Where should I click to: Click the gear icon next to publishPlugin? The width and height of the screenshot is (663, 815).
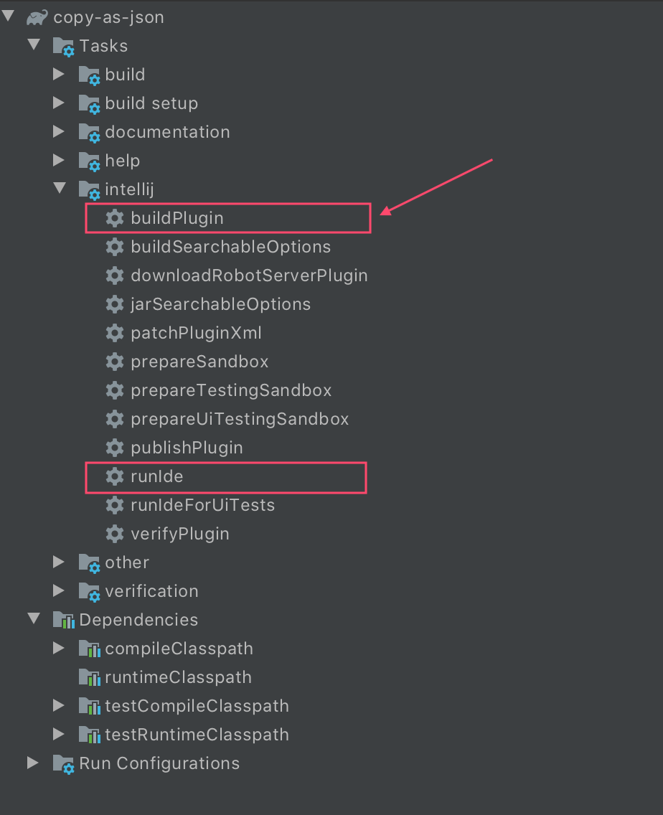(x=114, y=448)
